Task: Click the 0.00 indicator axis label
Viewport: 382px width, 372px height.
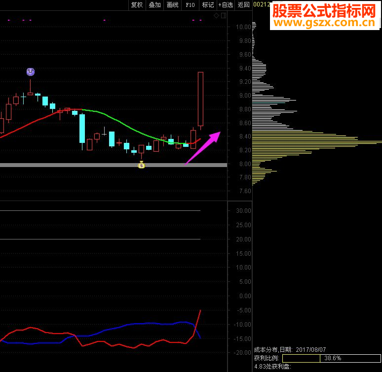Action: (x=245, y=296)
